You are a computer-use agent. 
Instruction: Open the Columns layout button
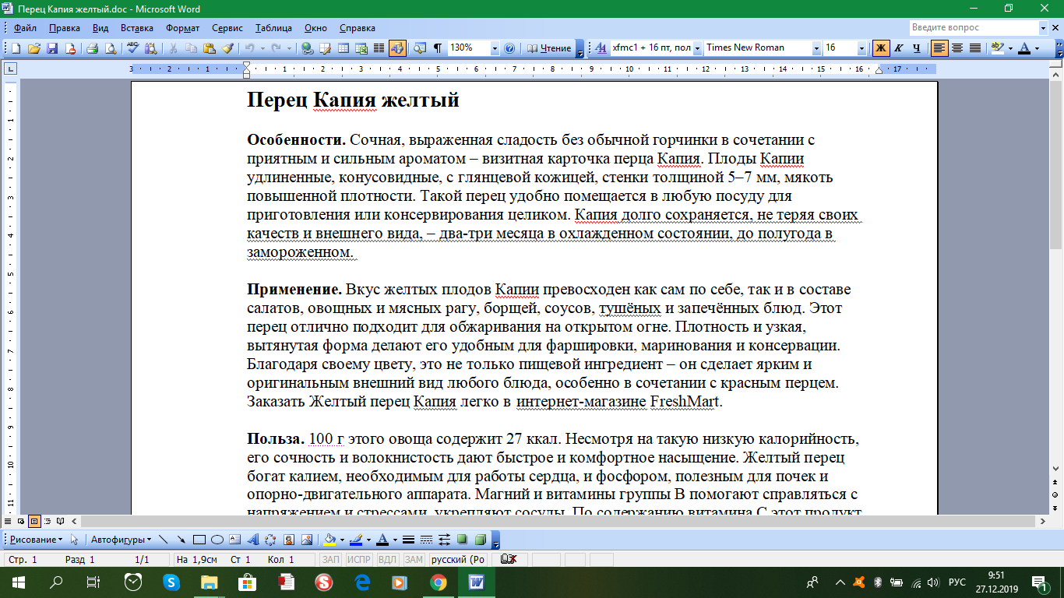click(379, 47)
